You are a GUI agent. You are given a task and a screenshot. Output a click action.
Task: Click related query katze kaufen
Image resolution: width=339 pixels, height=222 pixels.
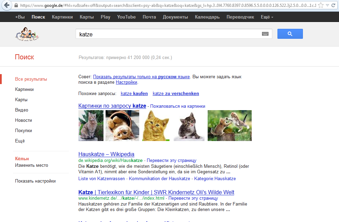click(x=134, y=93)
